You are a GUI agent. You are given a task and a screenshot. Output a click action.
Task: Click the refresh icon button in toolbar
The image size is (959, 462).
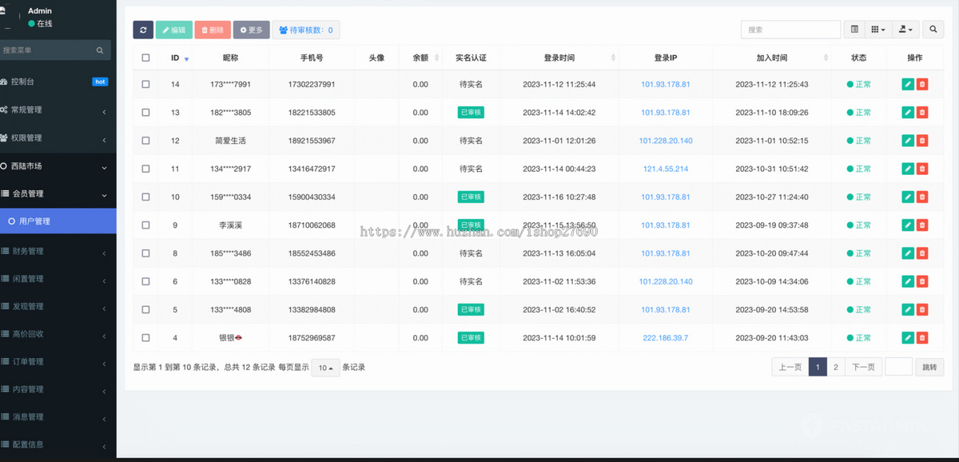coord(143,30)
